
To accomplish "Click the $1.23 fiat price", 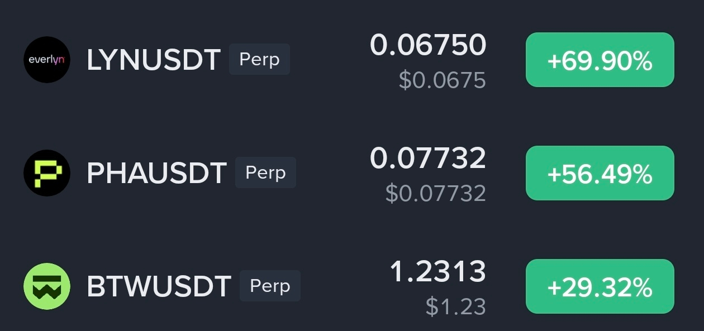I will (x=456, y=306).
